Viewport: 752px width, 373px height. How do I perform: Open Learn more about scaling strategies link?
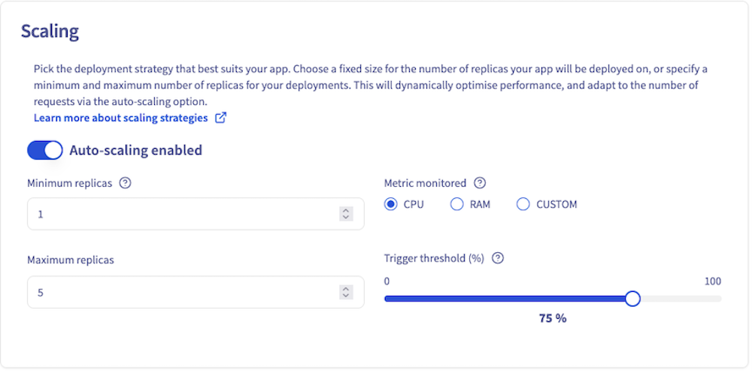[120, 118]
